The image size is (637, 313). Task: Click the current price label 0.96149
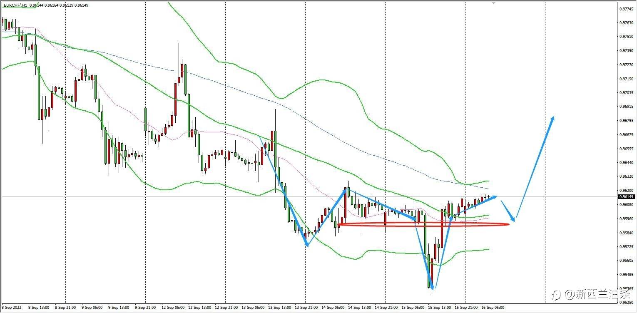pyautogui.click(x=626, y=196)
